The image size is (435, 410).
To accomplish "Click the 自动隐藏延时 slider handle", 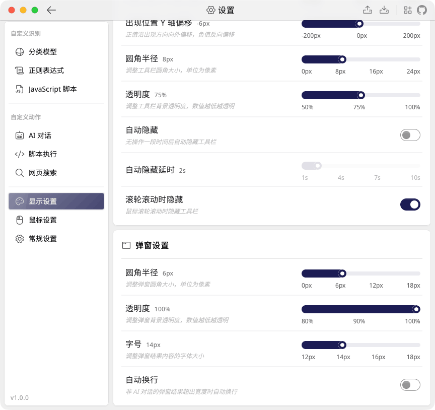I will point(318,166).
